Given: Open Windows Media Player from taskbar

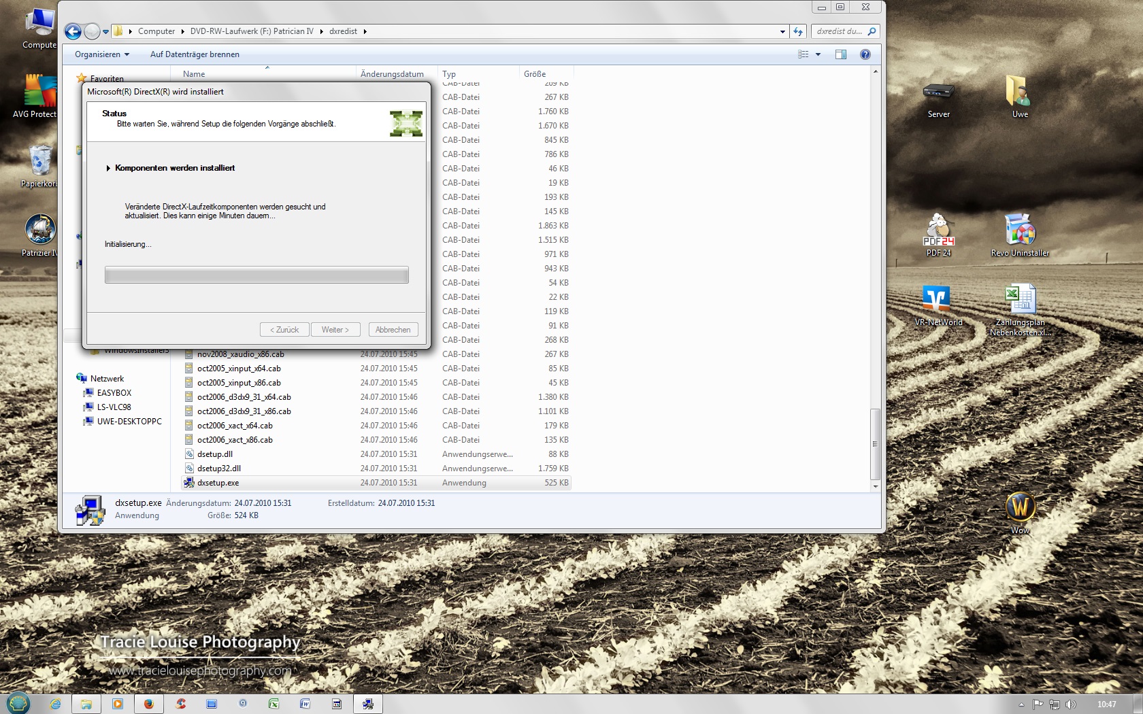Looking at the screenshot, I should 118,704.
